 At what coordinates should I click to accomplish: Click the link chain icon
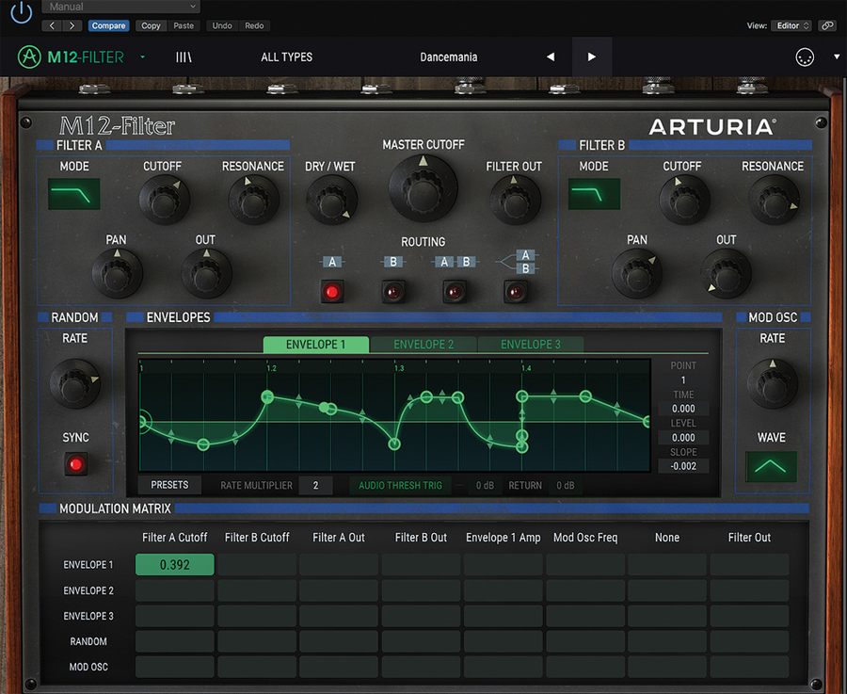click(x=827, y=25)
